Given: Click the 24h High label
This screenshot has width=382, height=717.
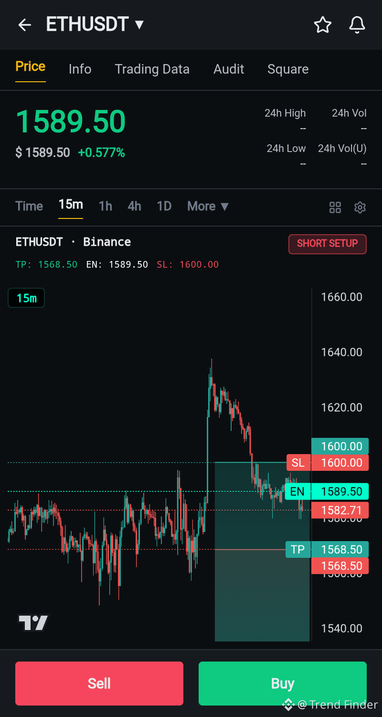Looking at the screenshot, I should point(285,113).
